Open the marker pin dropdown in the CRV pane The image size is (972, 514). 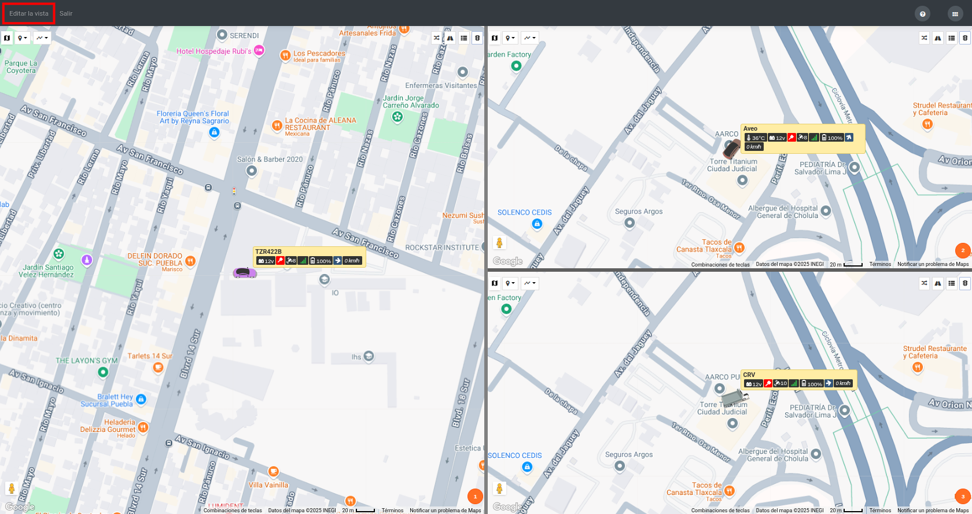coord(510,283)
